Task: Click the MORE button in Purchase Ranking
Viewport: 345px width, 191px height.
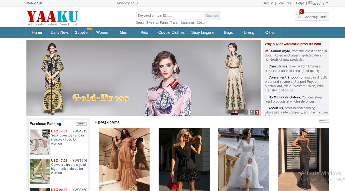Action: [x=81, y=124]
